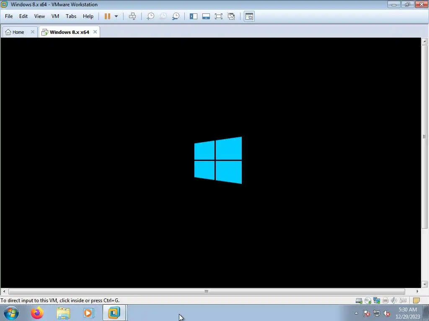
Task: Toggle the thumbnail bar view
Action: pyautogui.click(x=206, y=16)
